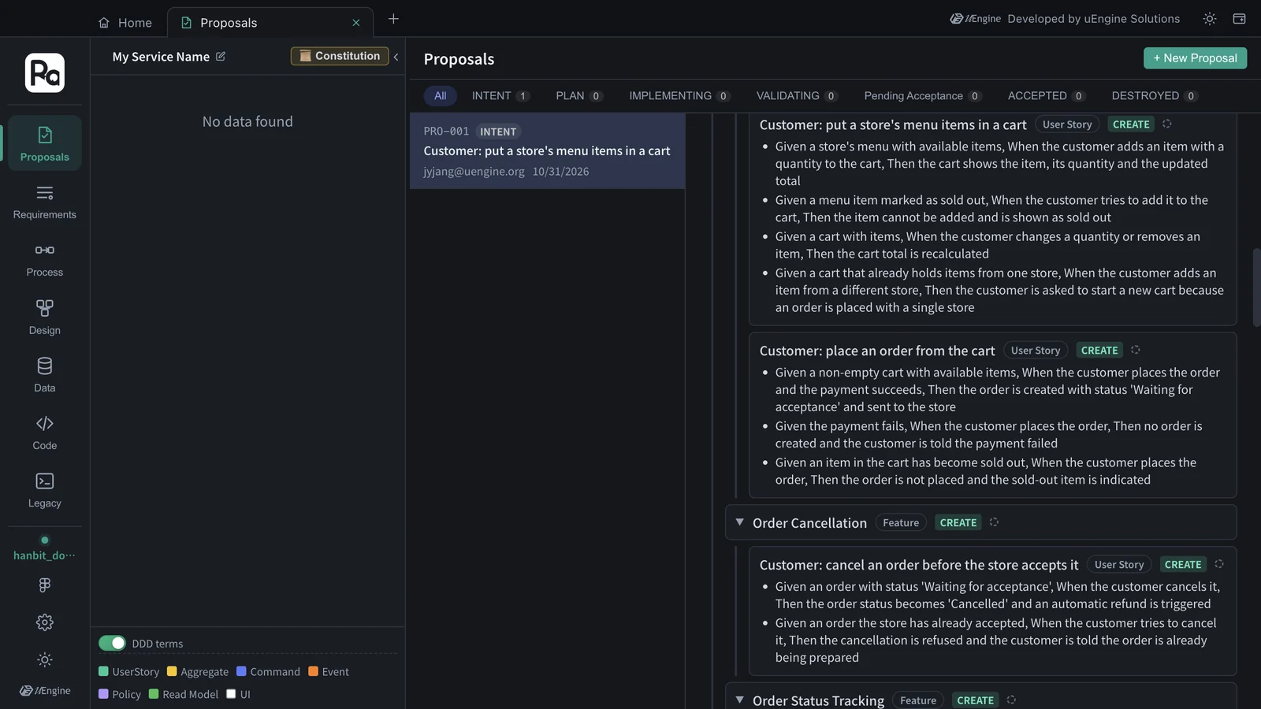Viewport: 1261px width, 709px height.
Task: Open settings gear in sidebar
Action: 45,622
